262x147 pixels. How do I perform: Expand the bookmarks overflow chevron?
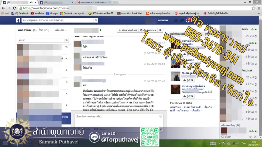259,13
